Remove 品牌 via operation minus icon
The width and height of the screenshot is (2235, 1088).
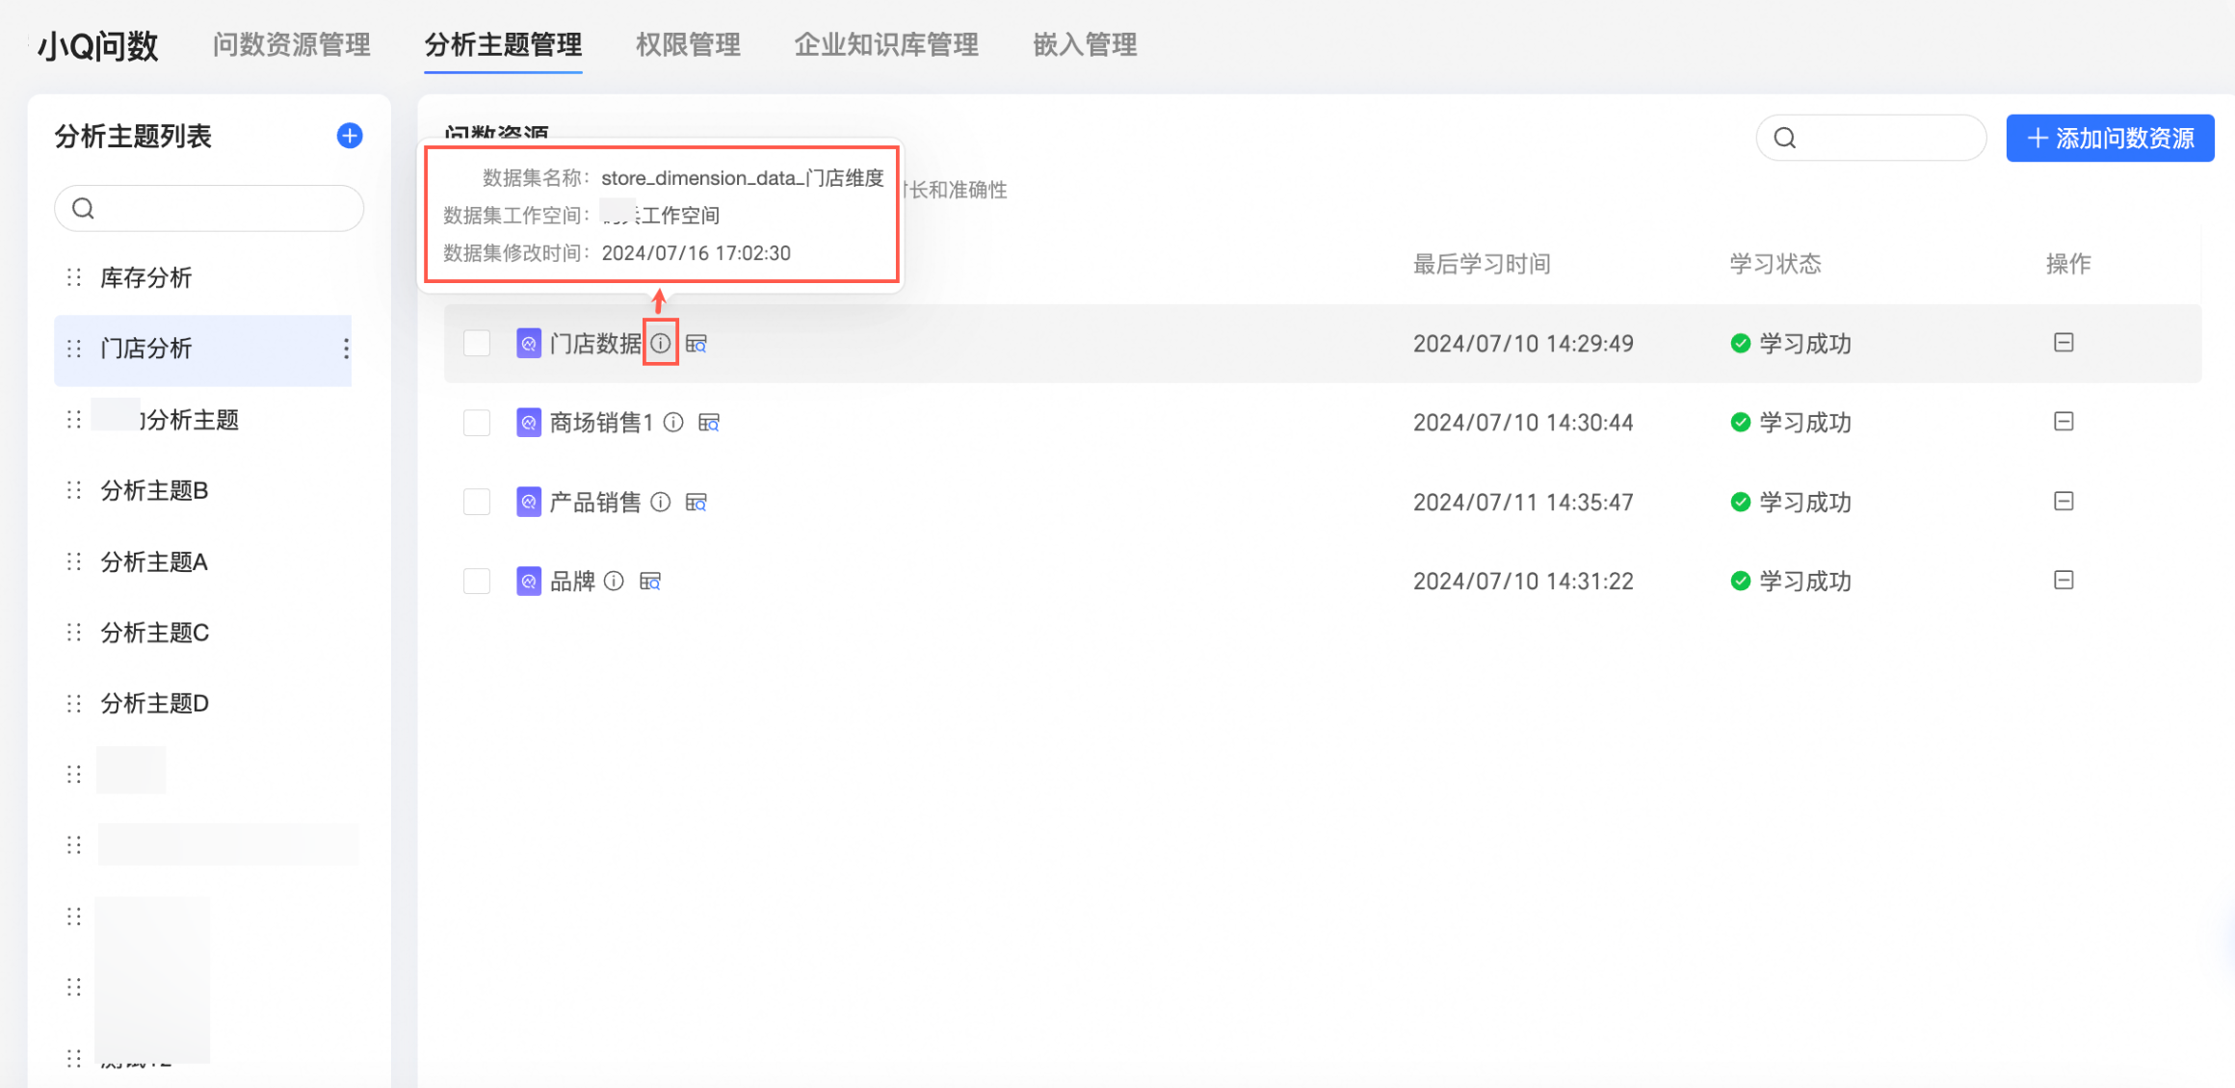tap(2064, 581)
